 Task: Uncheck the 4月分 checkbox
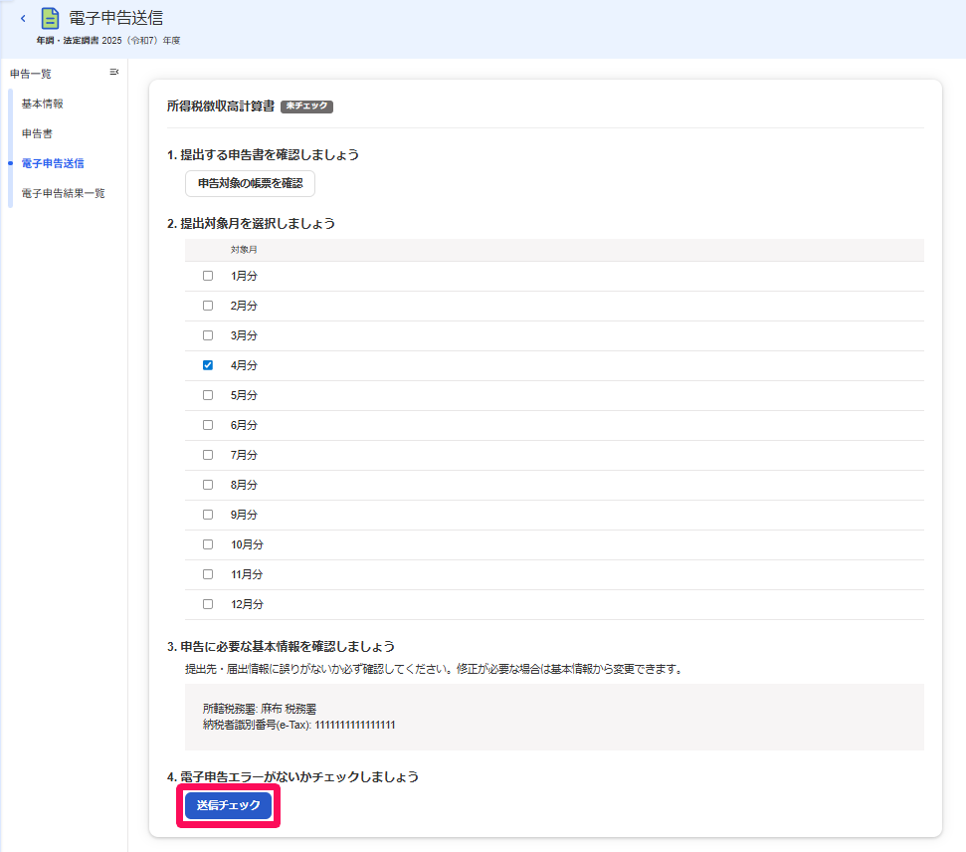click(x=208, y=365)
